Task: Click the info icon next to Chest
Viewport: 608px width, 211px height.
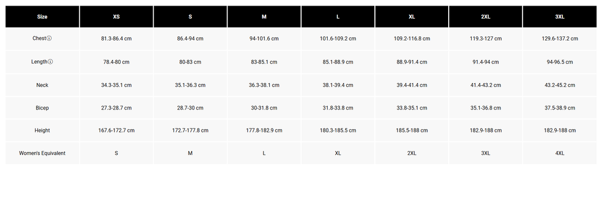Action: coord(49,38)
